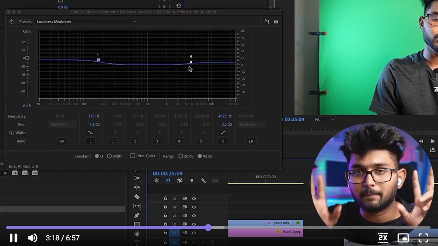Select the Constant Q radio button

click(97, 156)
